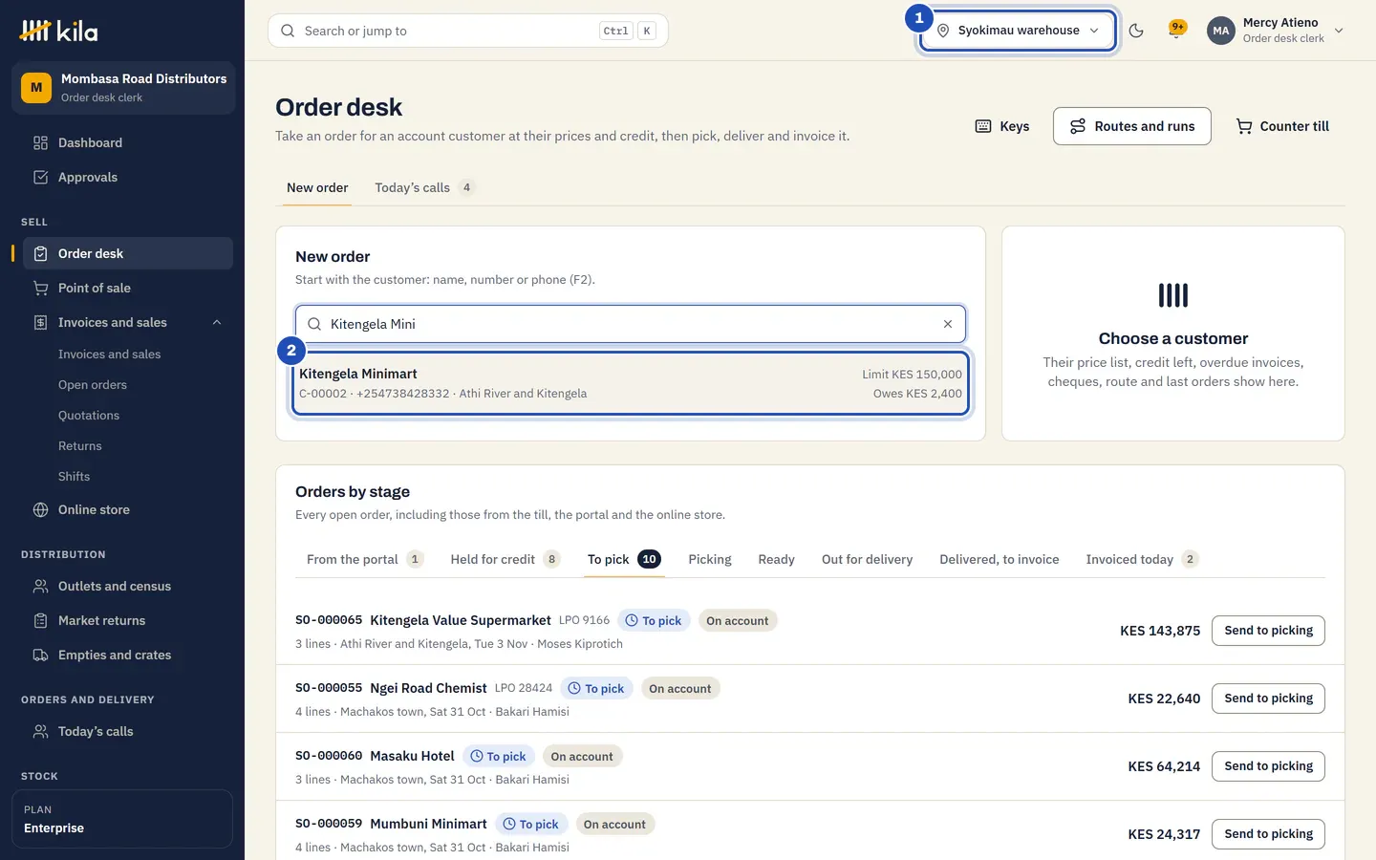The image size is (1376, 860).
Task: Click the Kila logo in the sidebar
Action: (58, 31)
